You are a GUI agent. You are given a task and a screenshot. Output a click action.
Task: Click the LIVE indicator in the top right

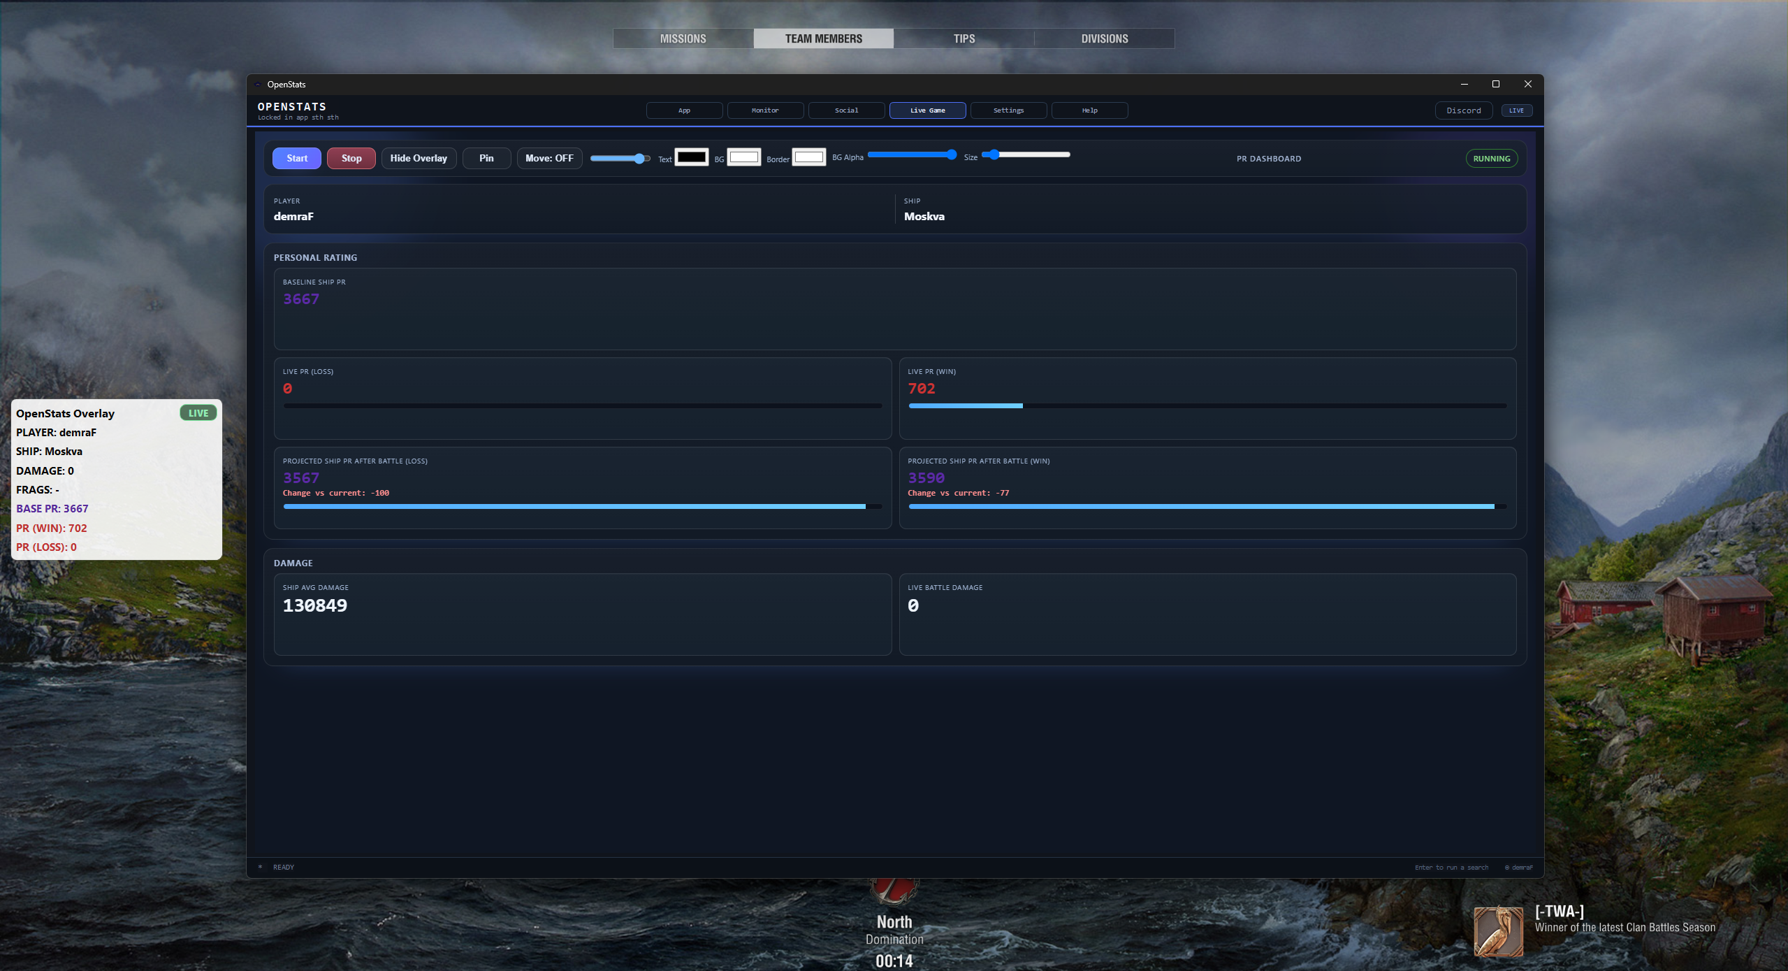click(1516, 110)
